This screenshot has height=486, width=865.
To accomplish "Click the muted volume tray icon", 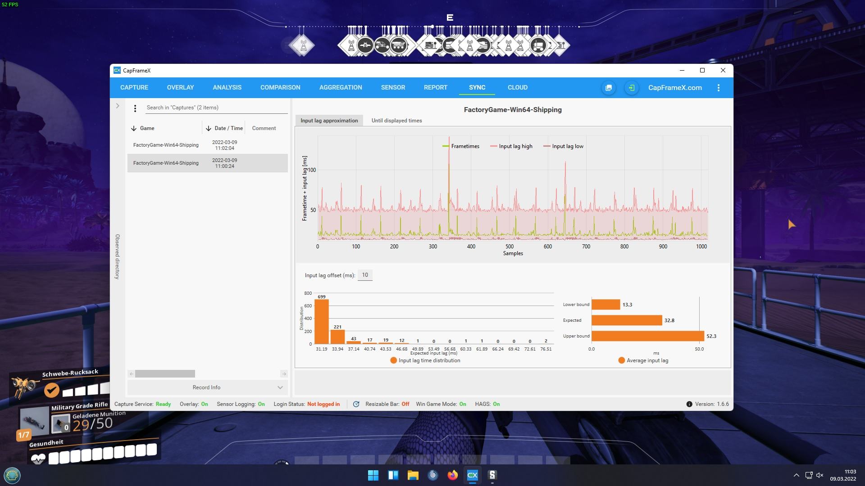I will (x=819, y=475).
